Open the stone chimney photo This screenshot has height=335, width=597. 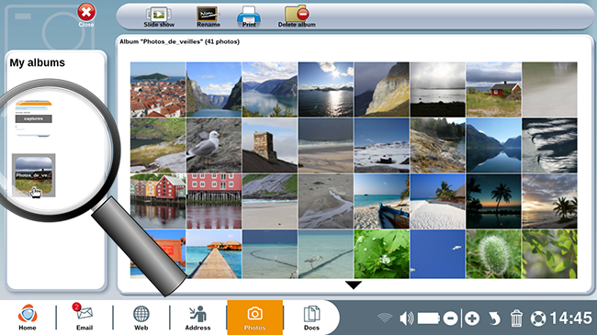(270, 145)
